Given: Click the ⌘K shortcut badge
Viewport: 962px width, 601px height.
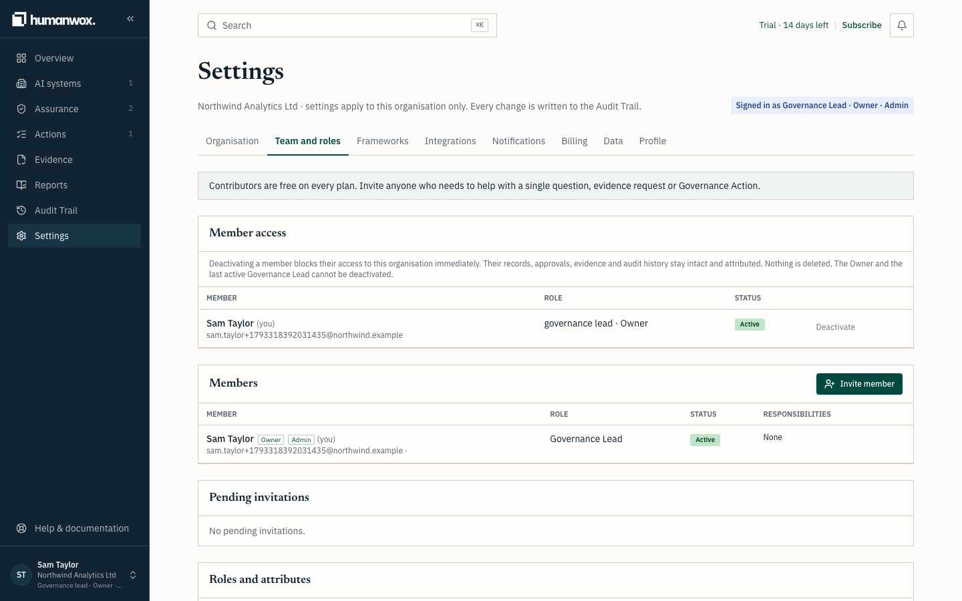Looking at the screenshot, I should tap(480, 25).
